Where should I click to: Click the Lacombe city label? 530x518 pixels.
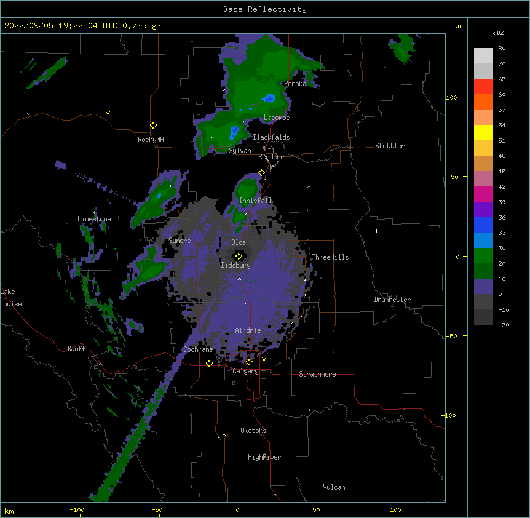tap(277, 118)
